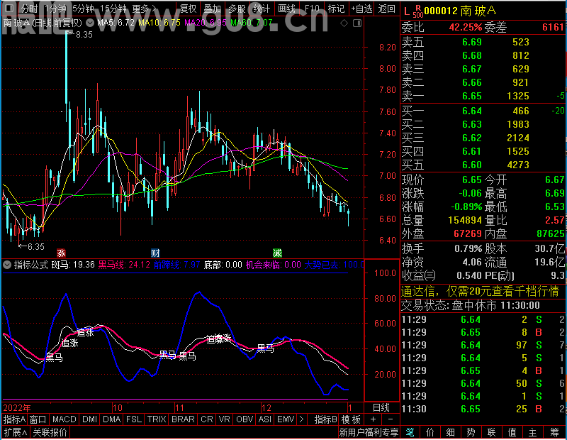The width and height of the screenshot is (567, 440).
Task: Click the MA20: 6.95 label
Action: 206,23
